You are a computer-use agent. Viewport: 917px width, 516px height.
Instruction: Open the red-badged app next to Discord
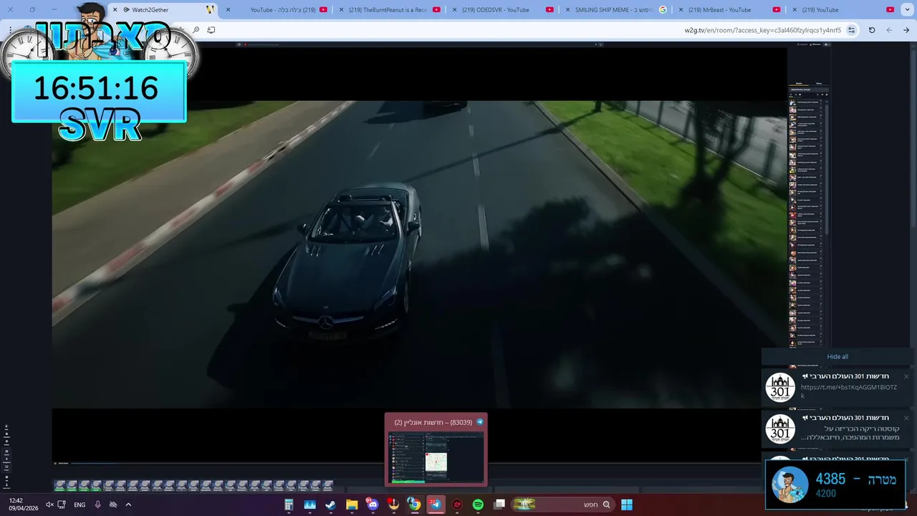[x=393, y=505]
